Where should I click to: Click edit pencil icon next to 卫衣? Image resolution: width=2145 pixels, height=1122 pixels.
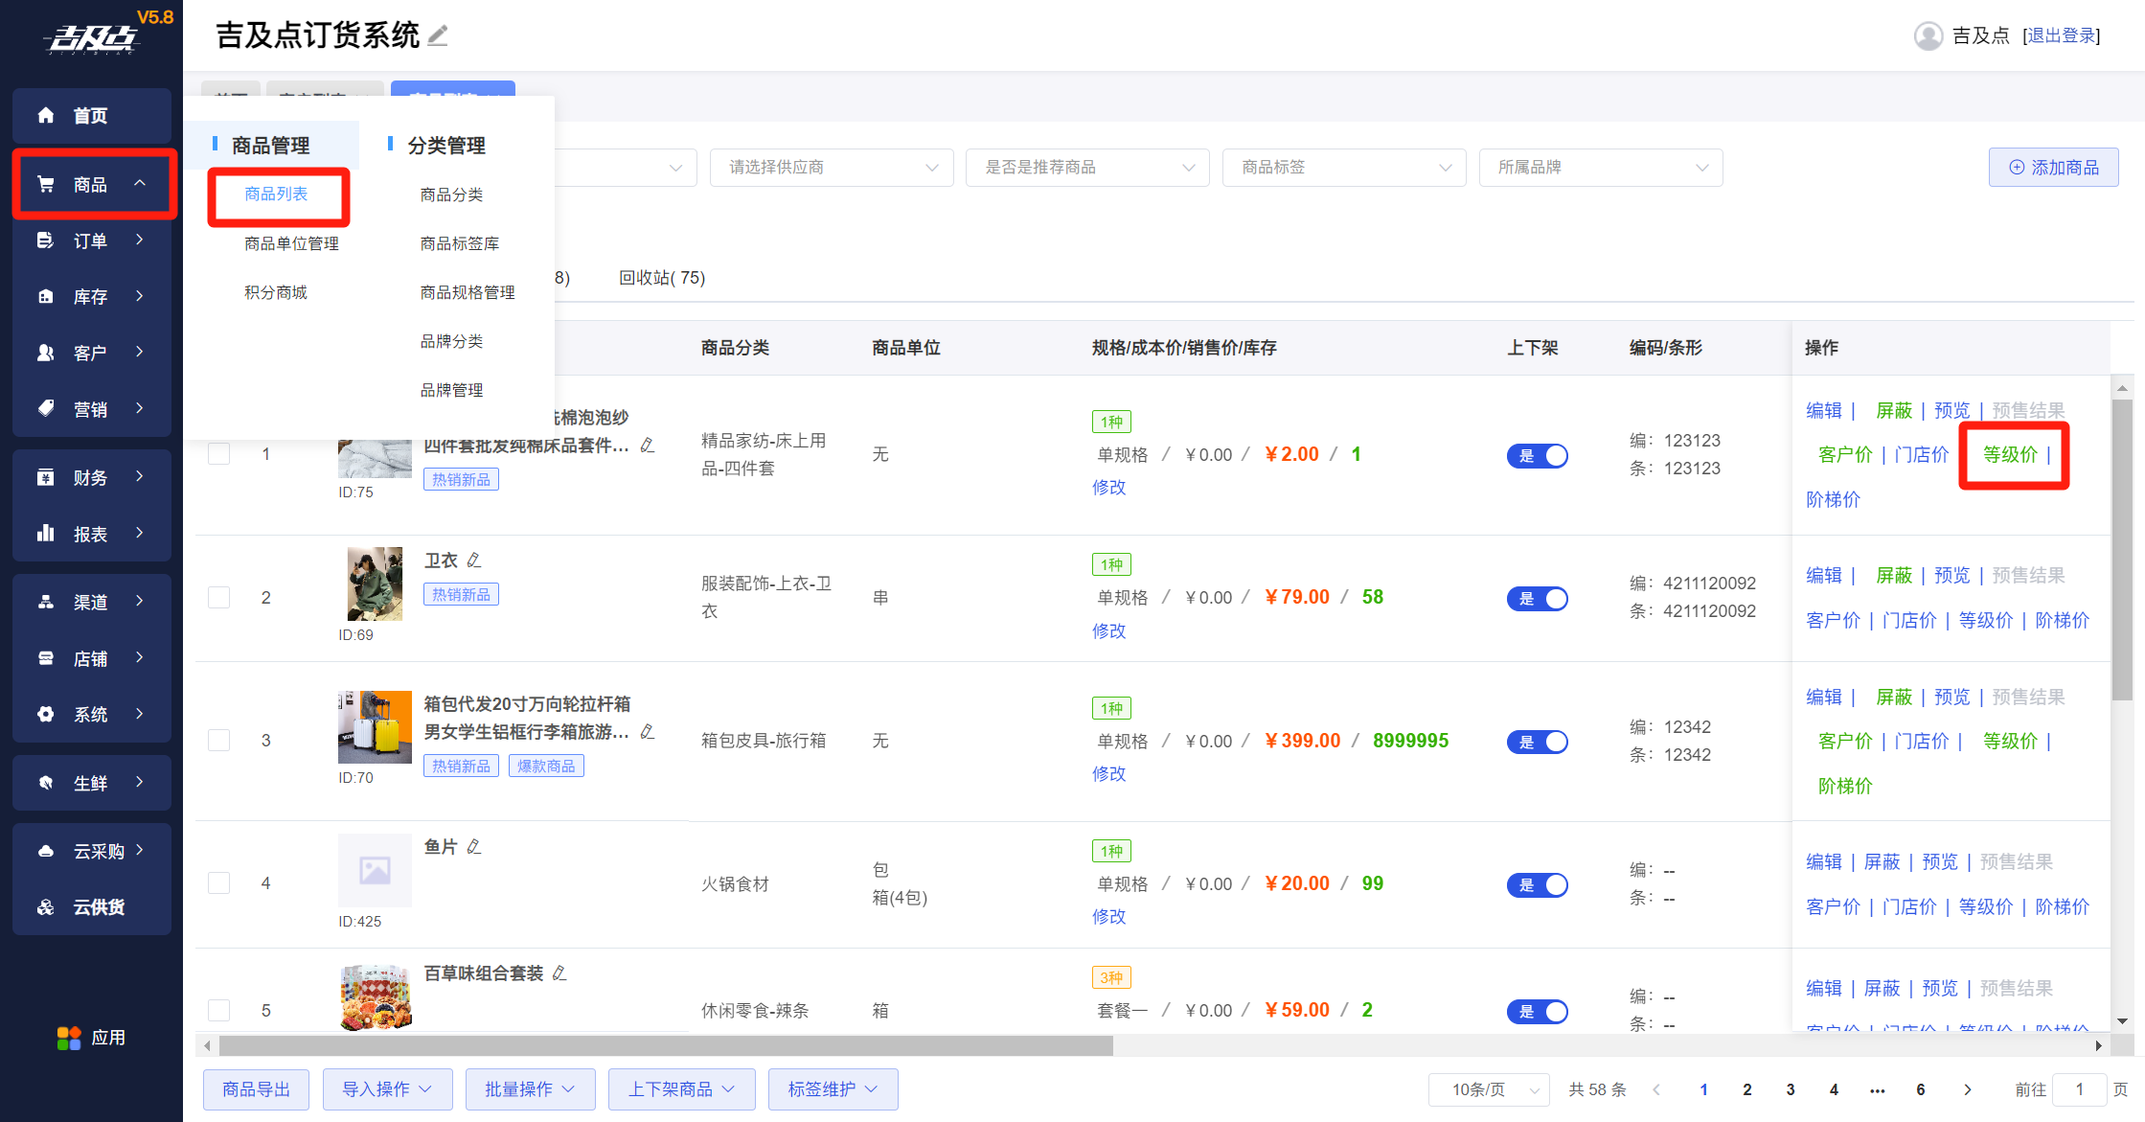click(x=474, y=560)
